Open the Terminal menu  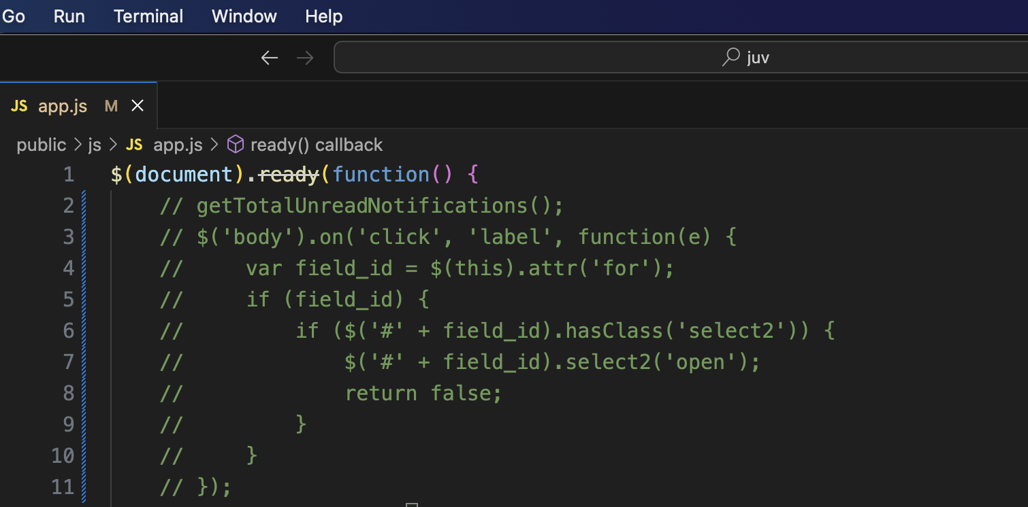[x=148, y=16]
